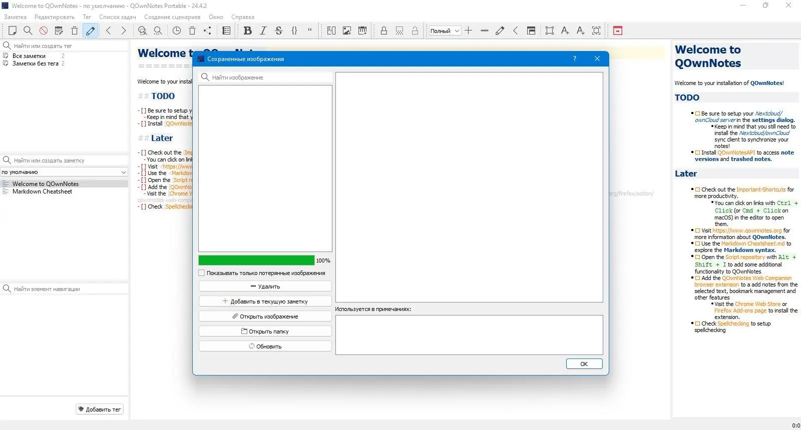Check the 'Install QOwnNotesAPI' preview checkbox
Viewport: 801px width, 430px height.
pyautogui.click(x=697, y=152)
